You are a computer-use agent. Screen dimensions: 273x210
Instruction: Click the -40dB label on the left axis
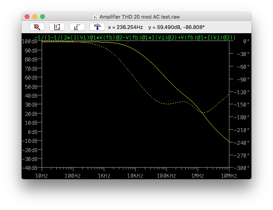[x=30, y=168]
